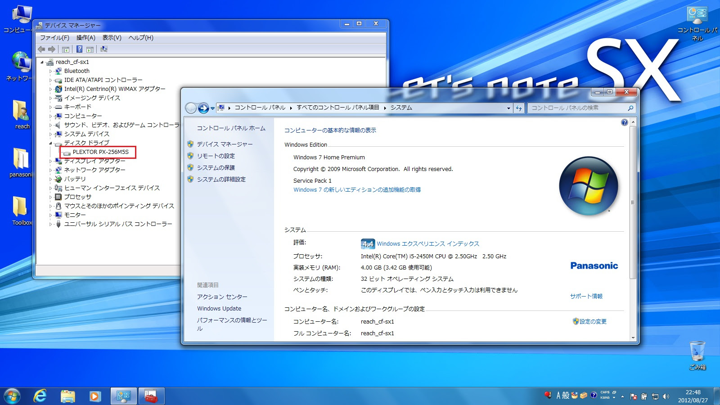Viewport: 720px width, 405px height.
Task: Click 設定の変更 link
Action: point(593,322)
